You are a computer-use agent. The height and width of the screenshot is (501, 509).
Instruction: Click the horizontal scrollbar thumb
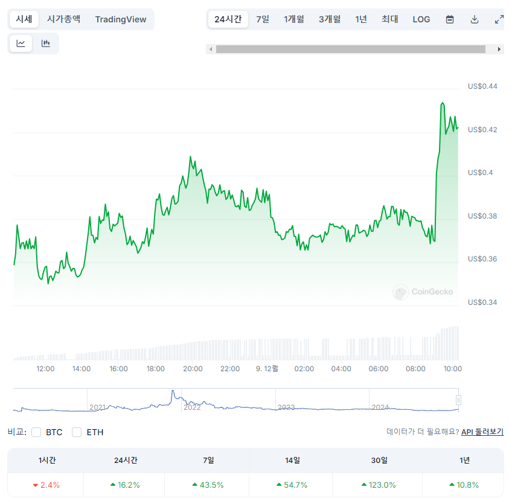(351, 49)
